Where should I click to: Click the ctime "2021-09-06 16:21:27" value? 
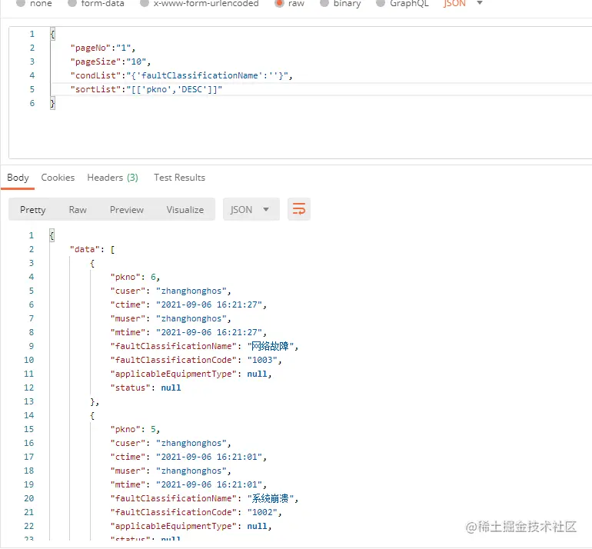click(209, 304)
